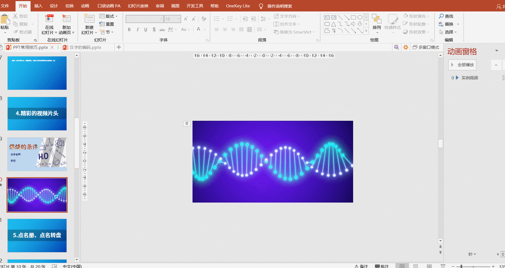
Task: Click Convert to SmartArt icon
Action: tap(276, 32)
